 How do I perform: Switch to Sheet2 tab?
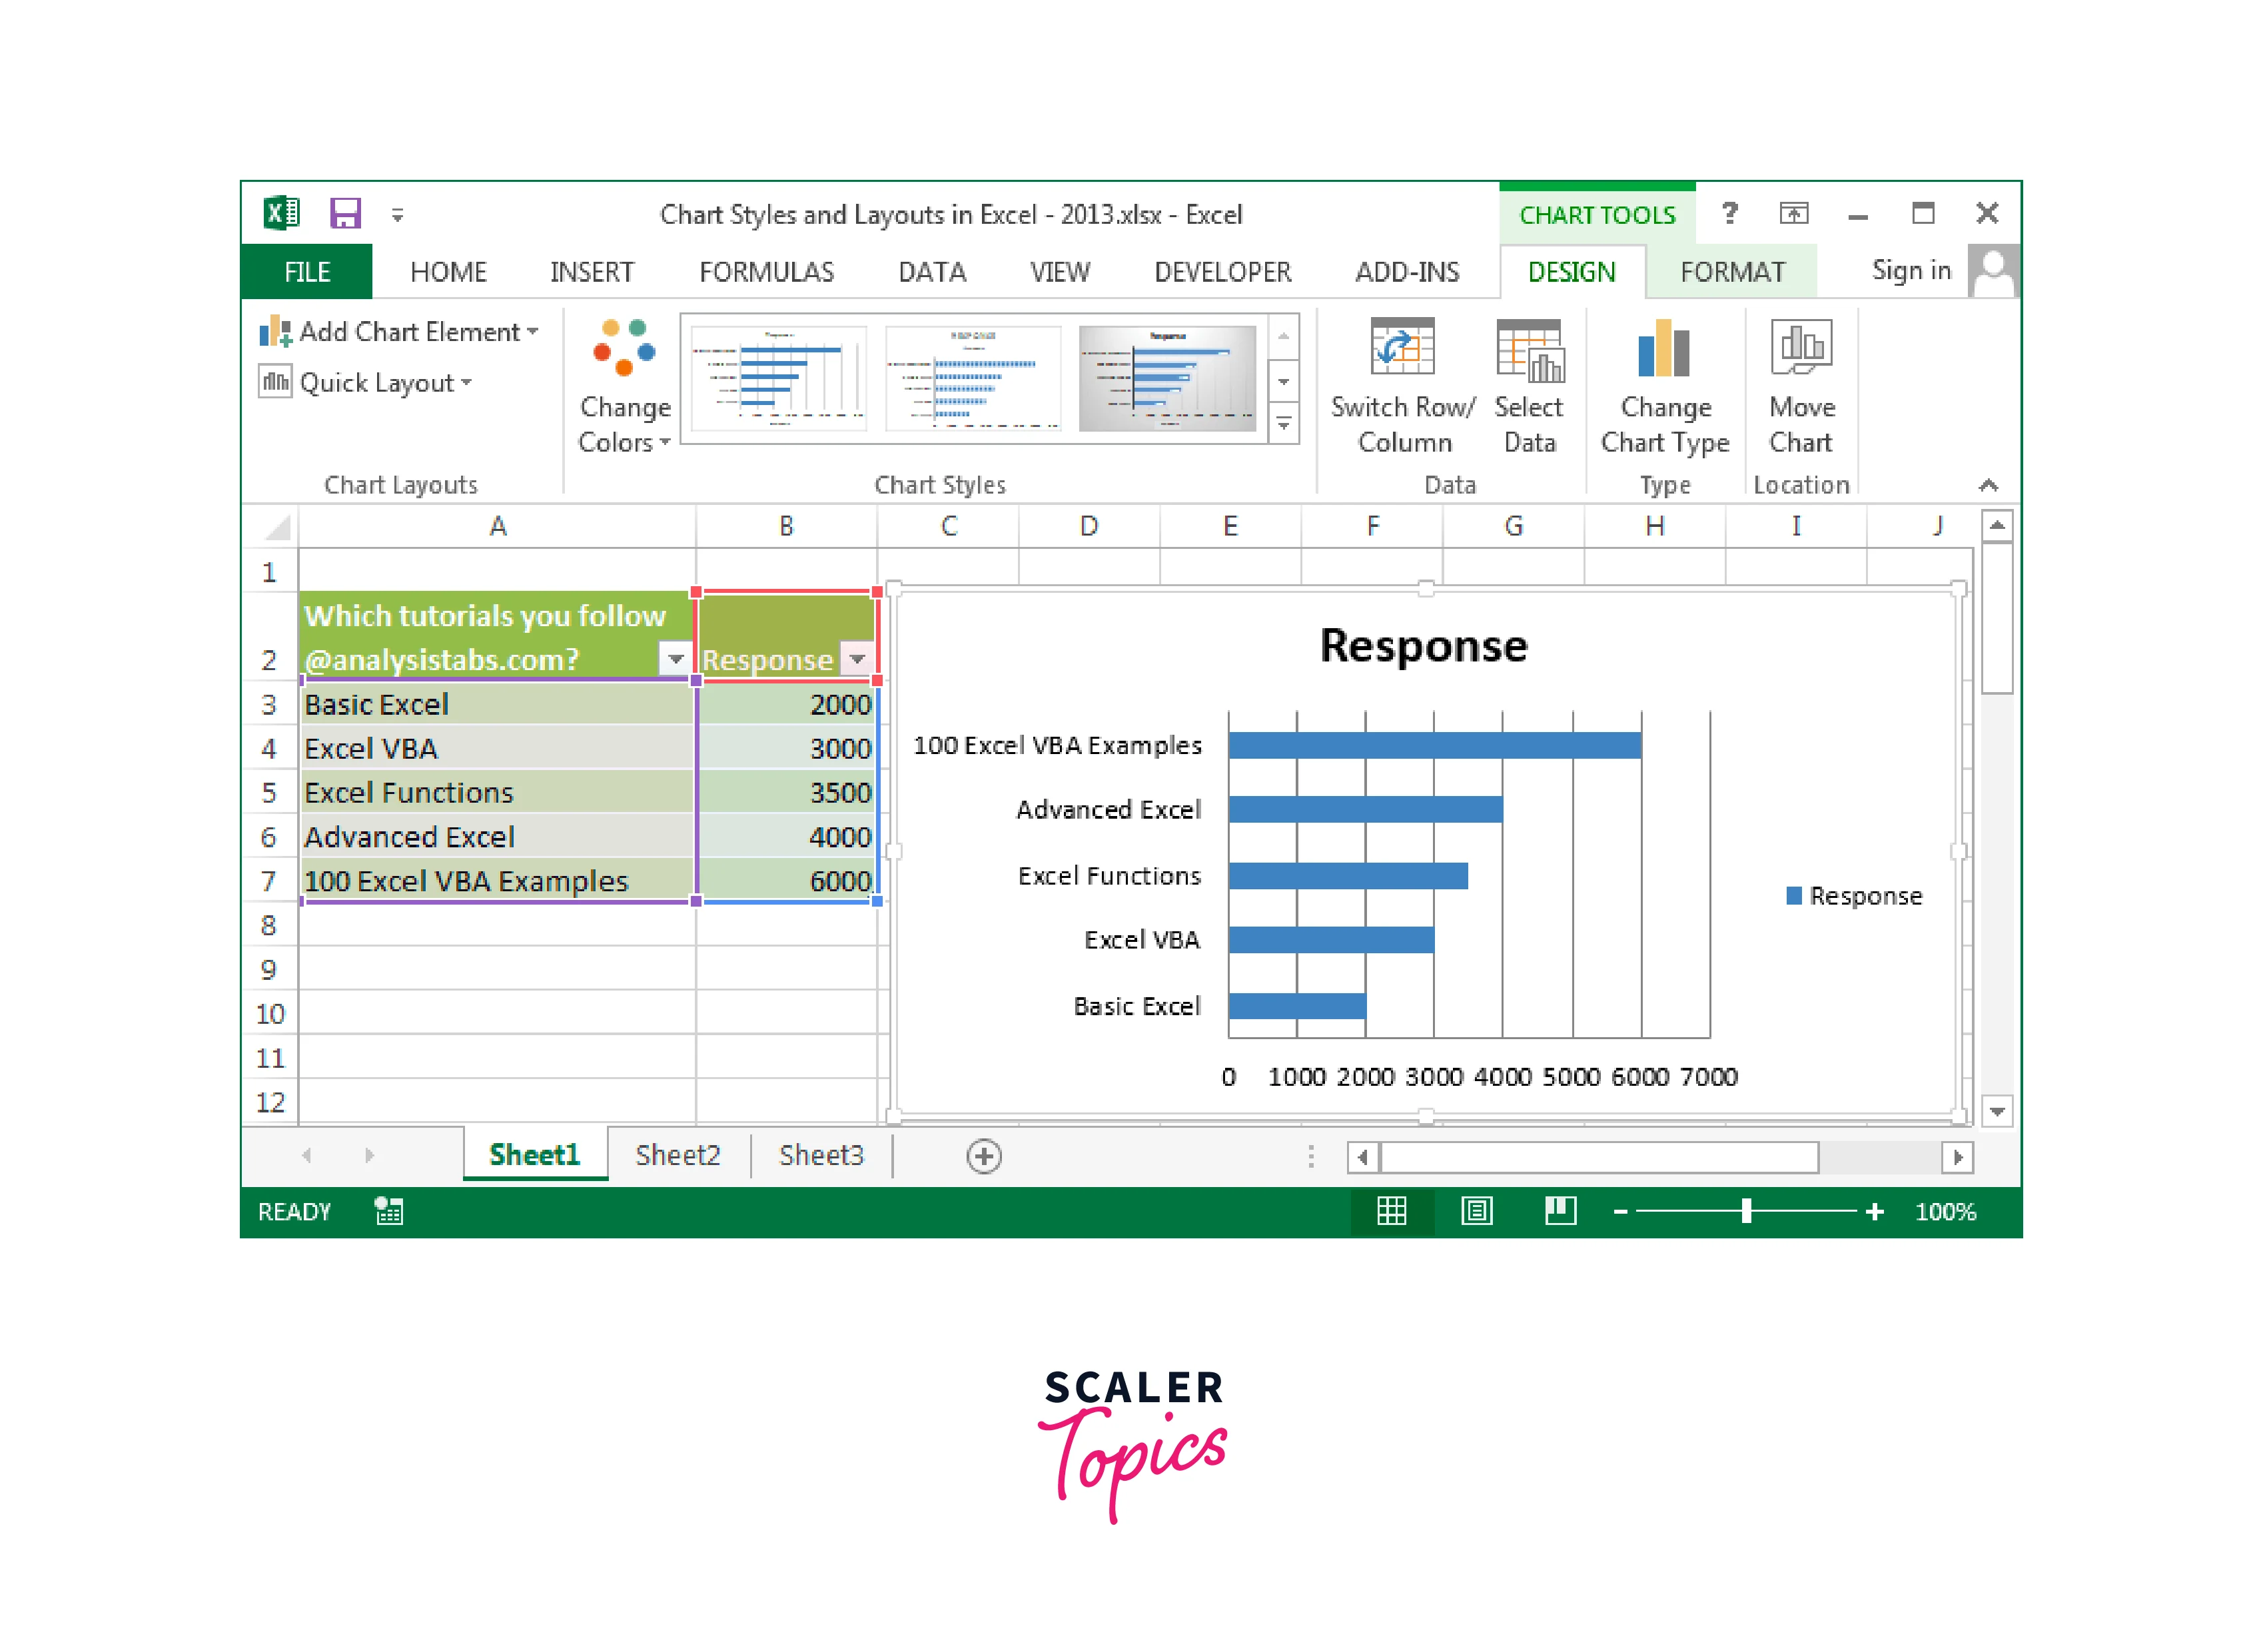click(x=677, y=1156)
